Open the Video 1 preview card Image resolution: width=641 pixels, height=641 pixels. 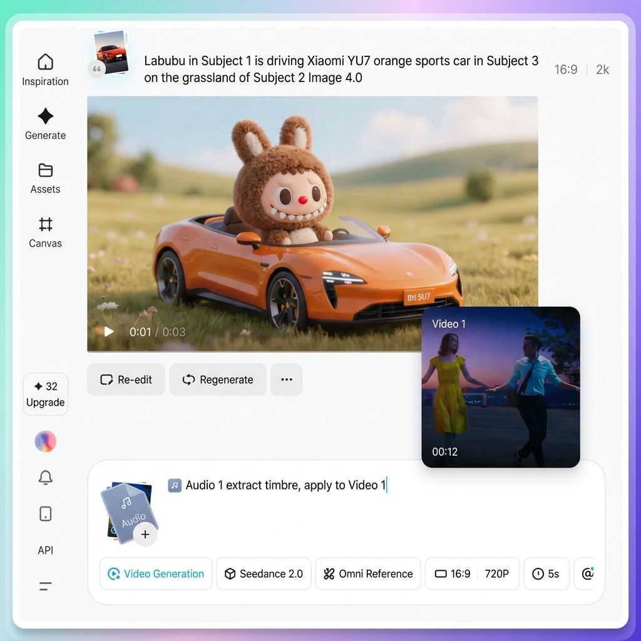(501, 387)
